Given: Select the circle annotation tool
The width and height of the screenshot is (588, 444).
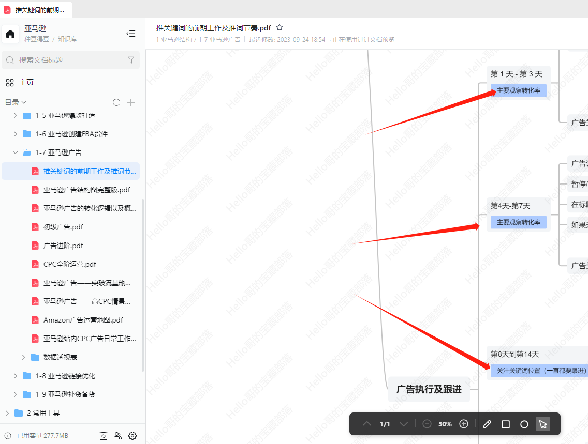Looking at the screenshot, I should (524, 424).
